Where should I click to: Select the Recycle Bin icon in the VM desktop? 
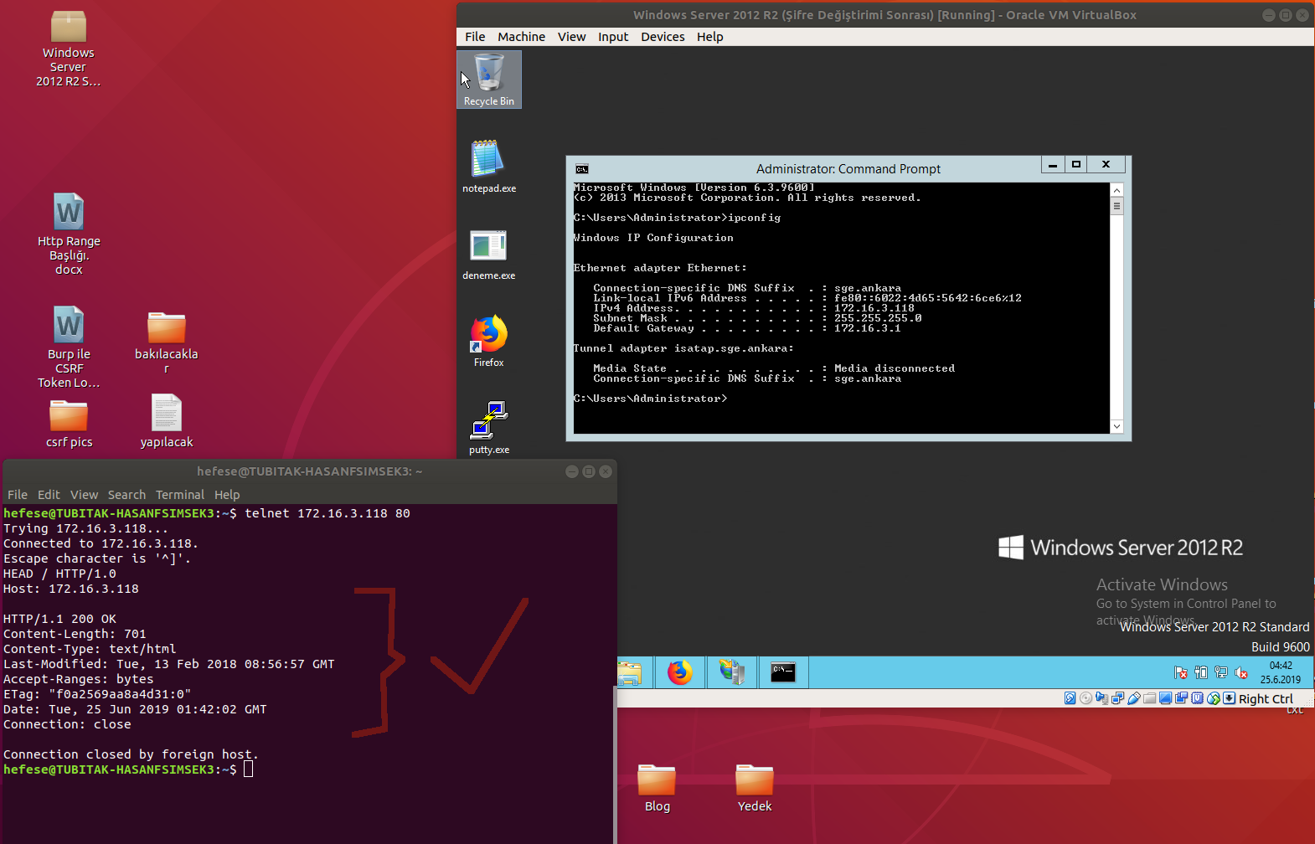click(x=489, y=79)
